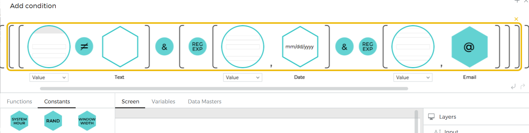Remove condition with the yellow X
This screenshot has width=529, height=133.
point(516,19)
